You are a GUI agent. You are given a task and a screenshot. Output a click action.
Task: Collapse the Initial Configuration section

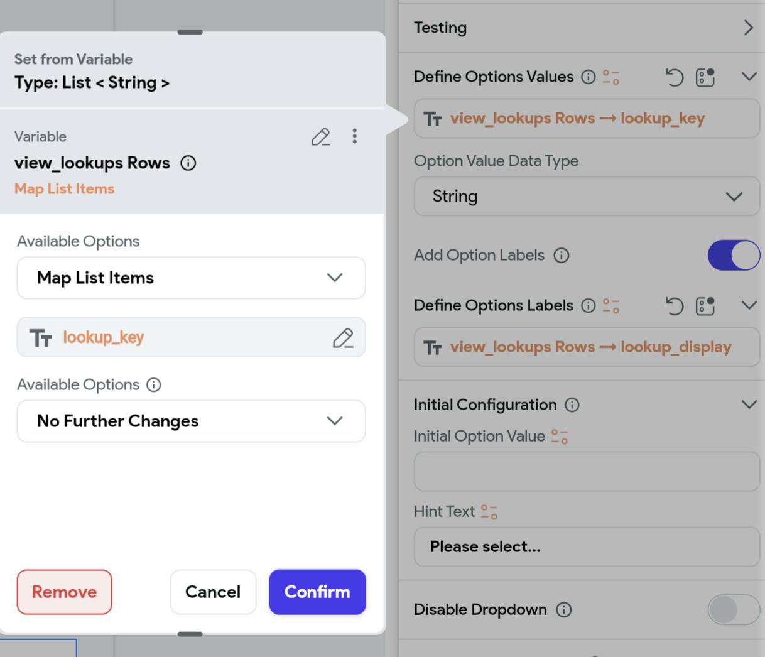[749, 405]
